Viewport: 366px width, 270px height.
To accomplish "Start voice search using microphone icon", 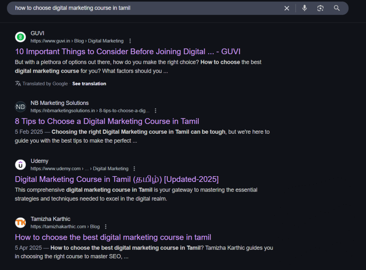I will pyautogui.click(x=305, y=8).
